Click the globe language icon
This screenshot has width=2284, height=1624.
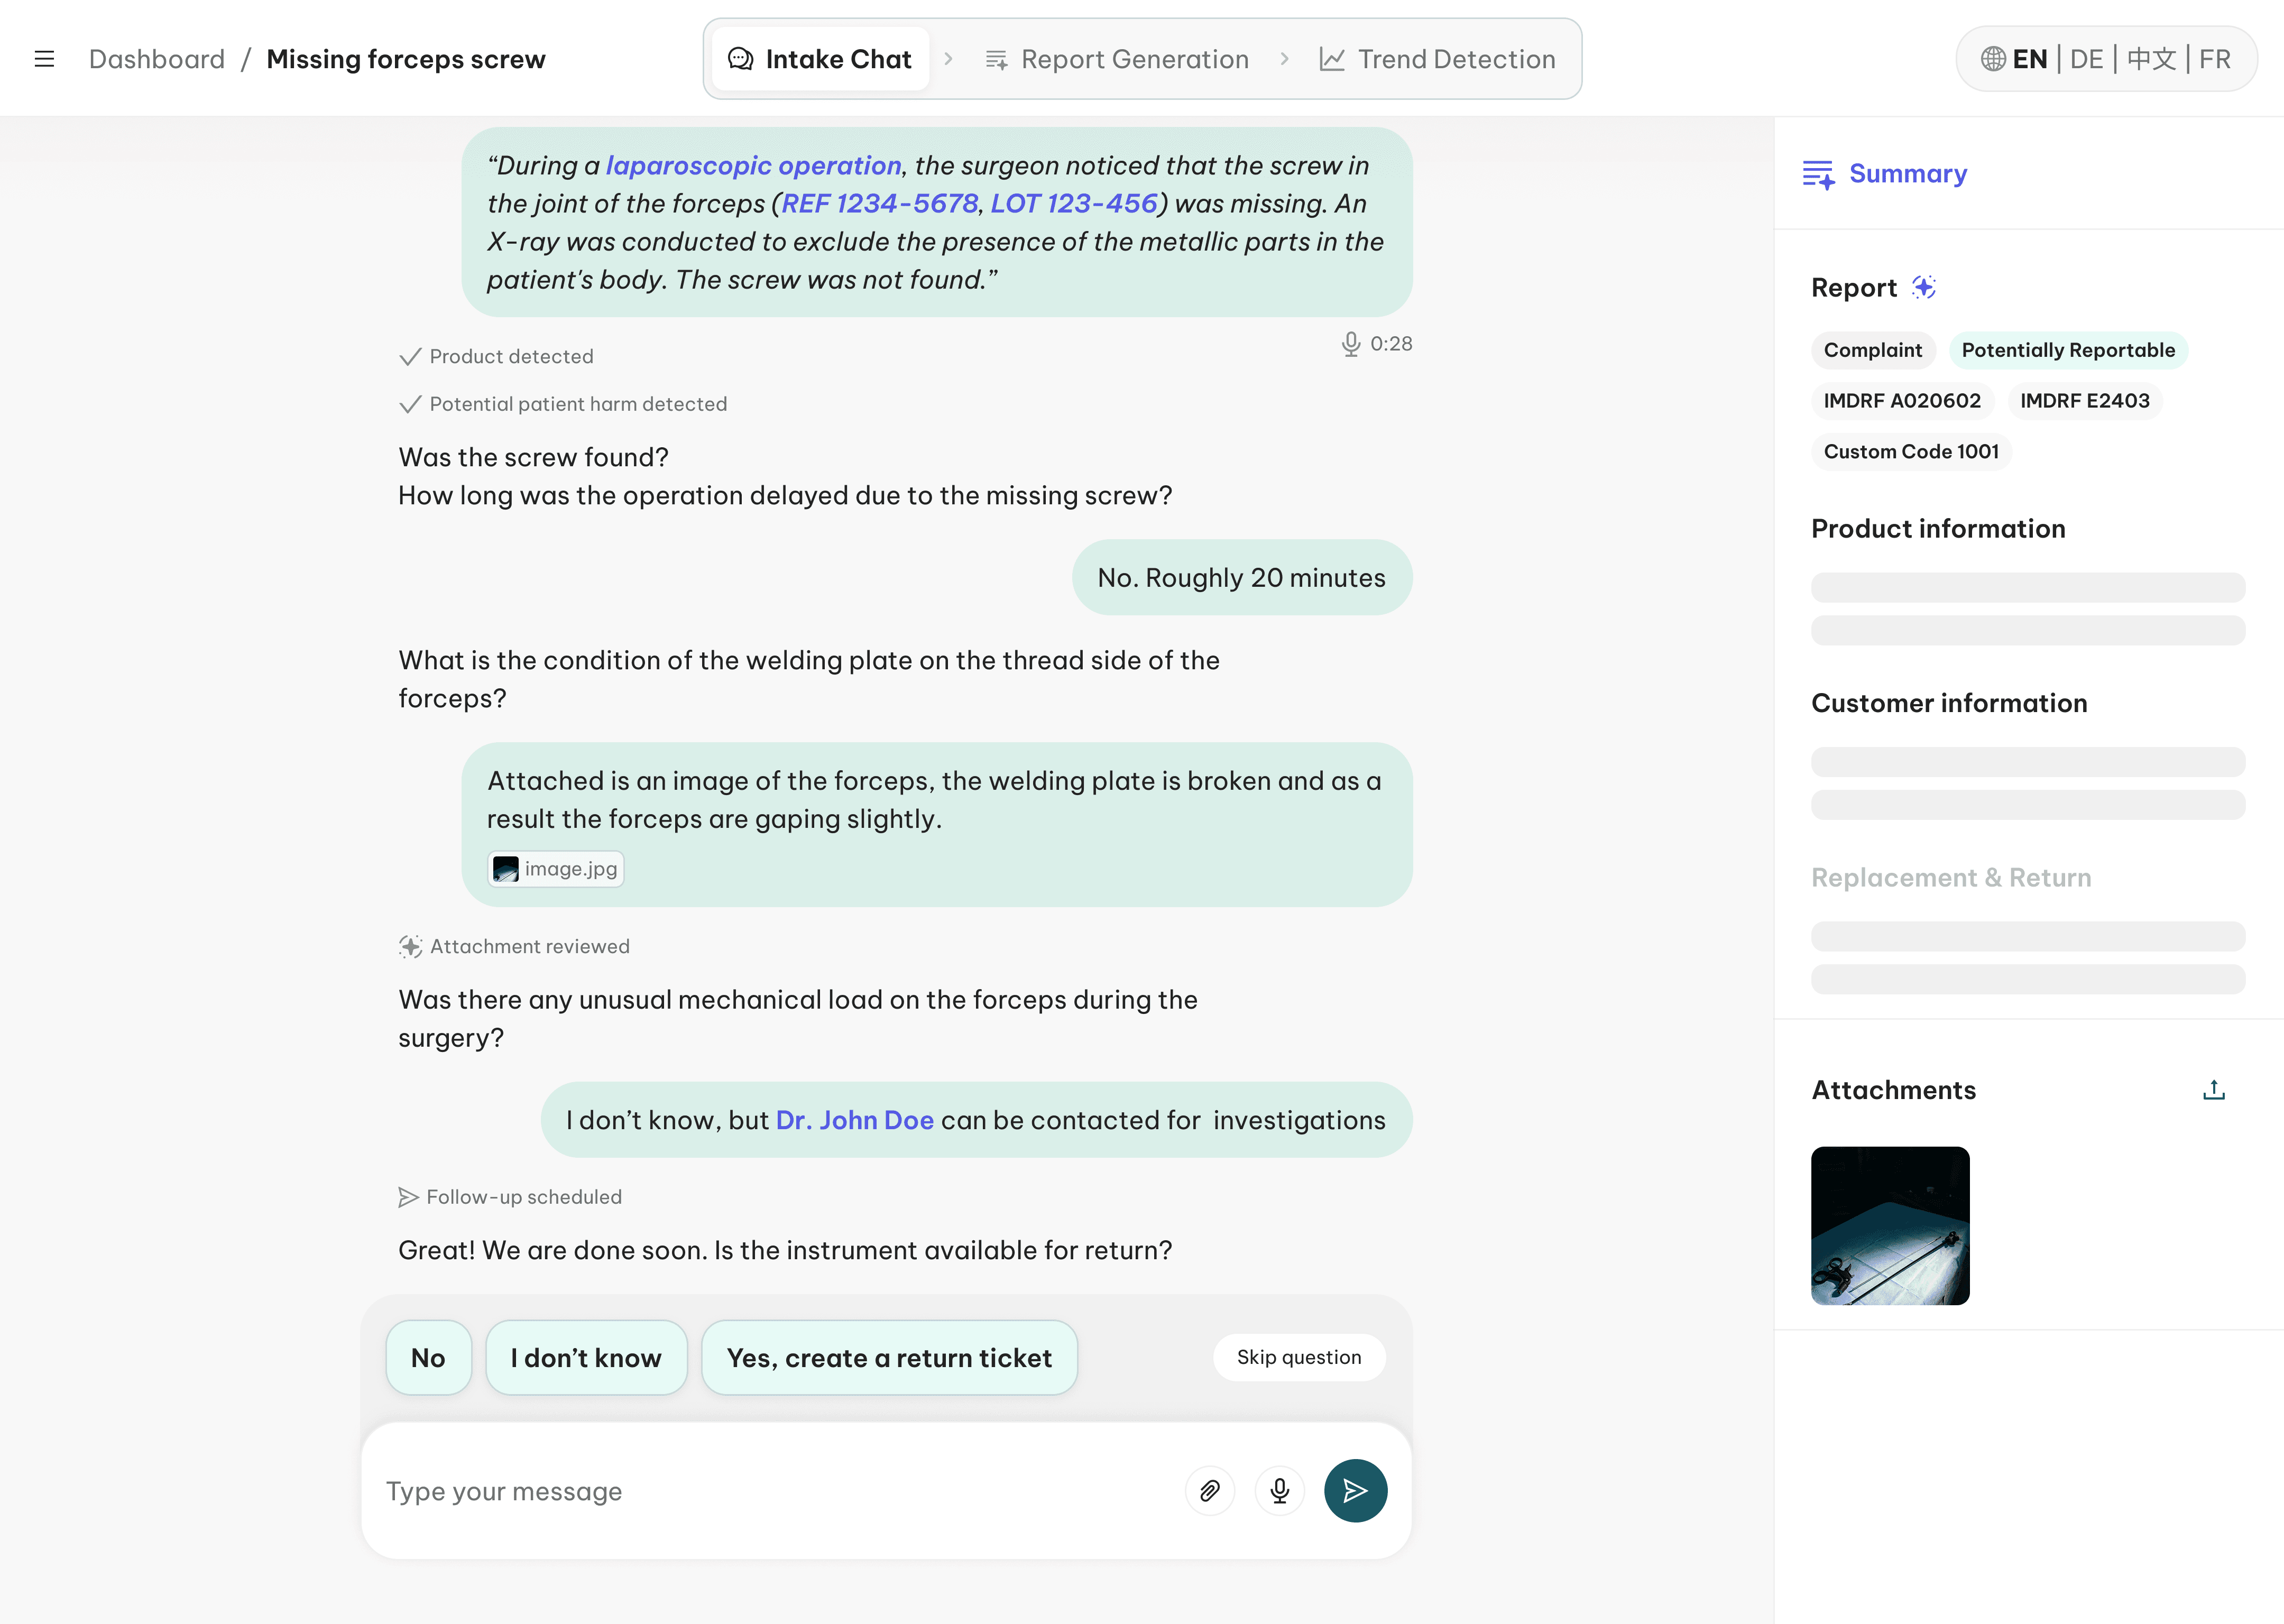tap(1992, 59)
